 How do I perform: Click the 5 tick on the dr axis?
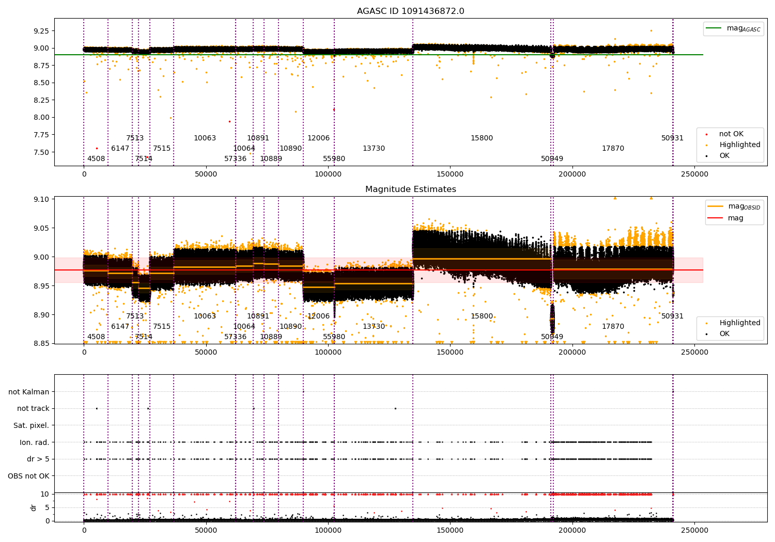tap(47, 507)
